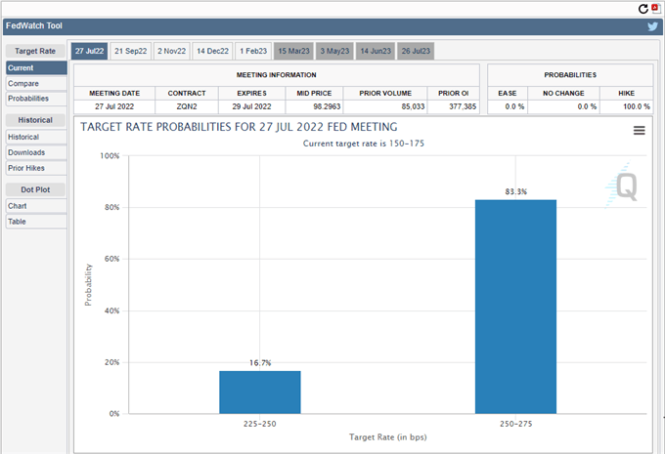This screenshot has height=454, width=665.
Task: Select the 27 Jul22 meeting tab
Action: click(x=90, y=51)
